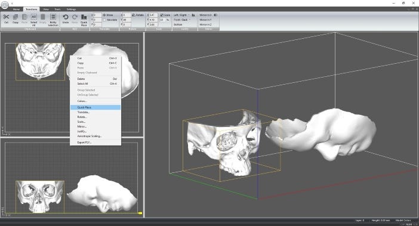Click the Cut scissors icon
Image resolution: width=419 pixels, height=226 pixels.
tap(6, 17)
